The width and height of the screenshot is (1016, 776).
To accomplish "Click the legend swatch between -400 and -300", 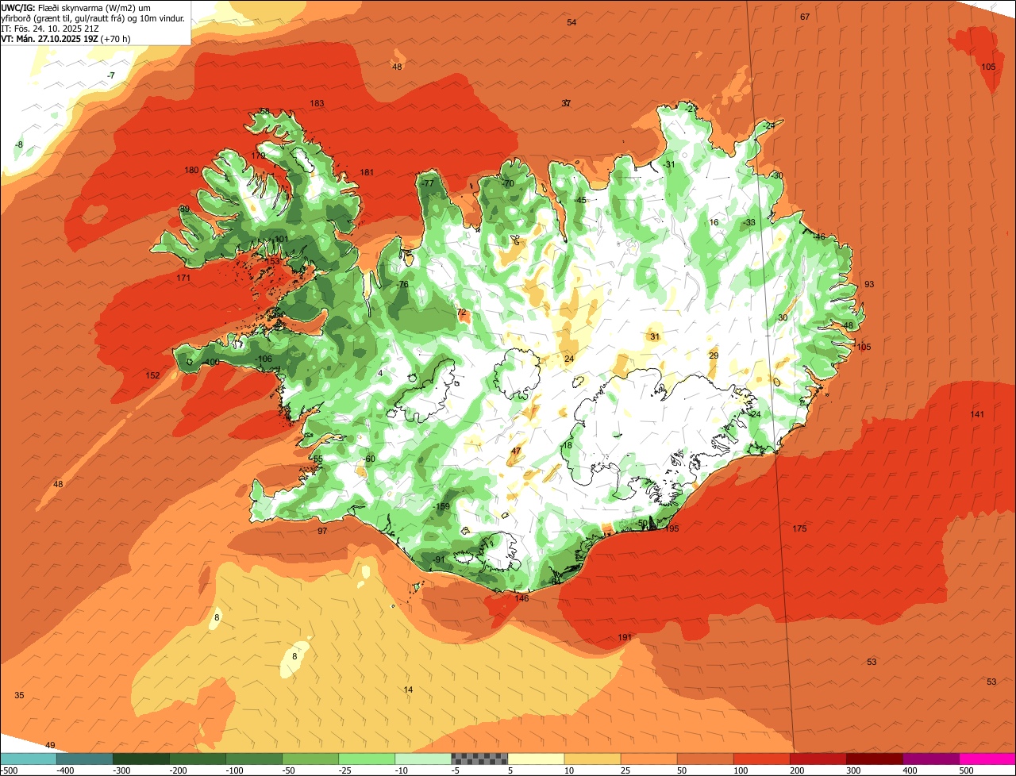I will (x=85, y=759).
